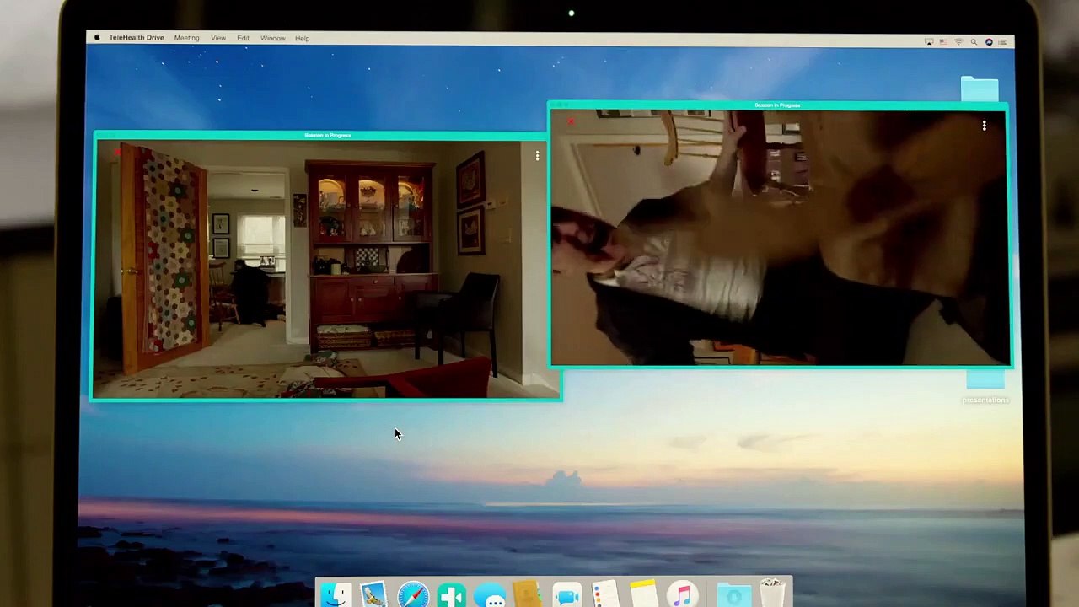Open the Downloads folder in the dock

pyautogui.click(x=733, y=595)
